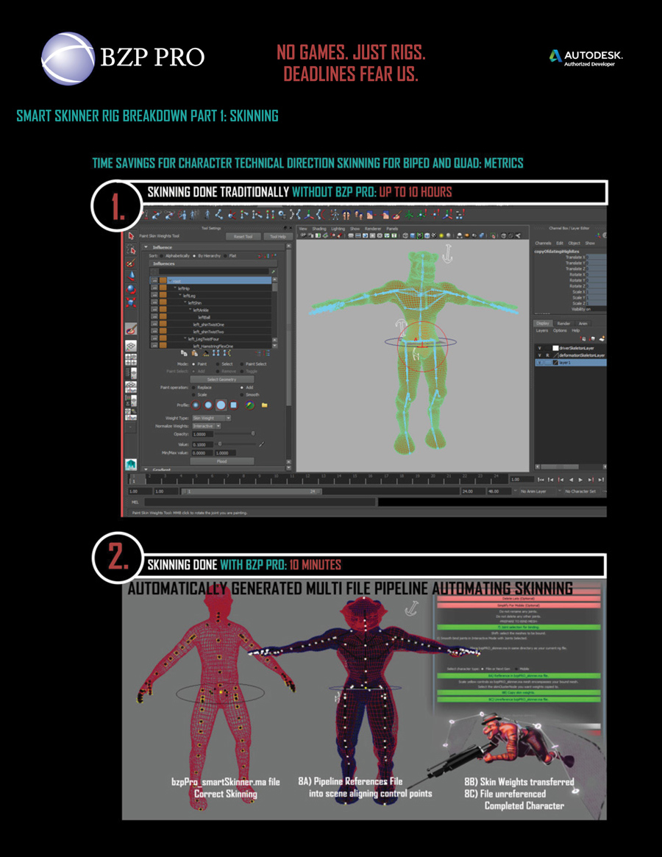Play animation forward
Image resolution: width=662 pixels, height=857 pixels.
580,480
